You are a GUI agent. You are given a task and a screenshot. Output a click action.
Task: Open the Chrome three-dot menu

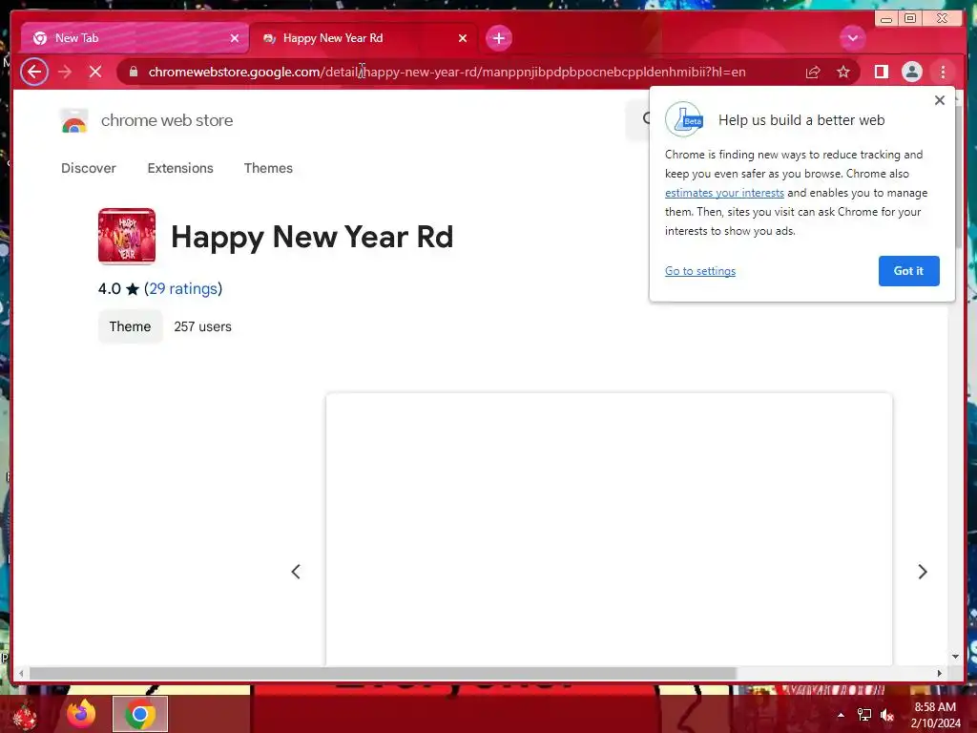943,72
